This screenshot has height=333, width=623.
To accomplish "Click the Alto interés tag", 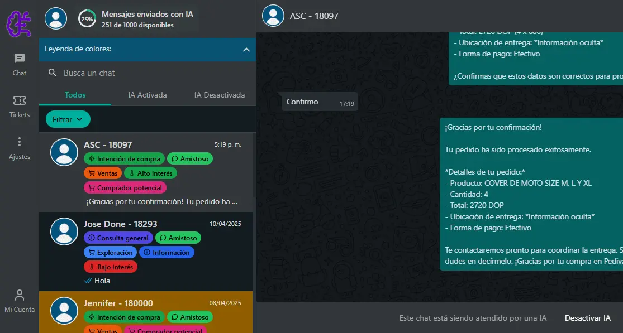I will tap(151, 173).
